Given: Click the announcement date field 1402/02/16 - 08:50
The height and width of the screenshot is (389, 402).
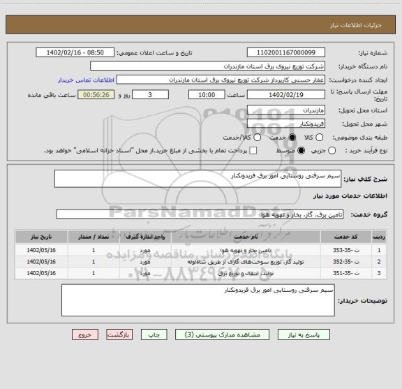Looking at the screenshot, I should [x=75, y=52].
